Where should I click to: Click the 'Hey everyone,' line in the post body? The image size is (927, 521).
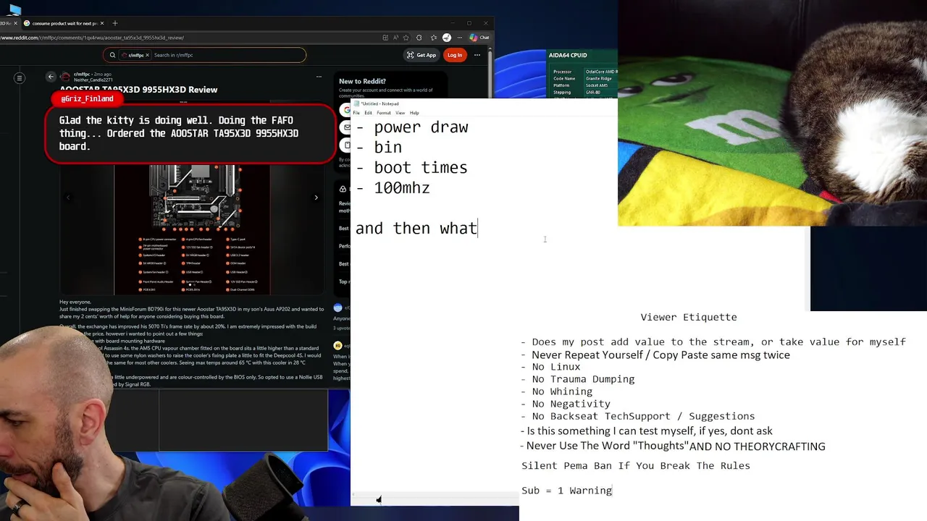pyautogui.click(x=75, y=302)
